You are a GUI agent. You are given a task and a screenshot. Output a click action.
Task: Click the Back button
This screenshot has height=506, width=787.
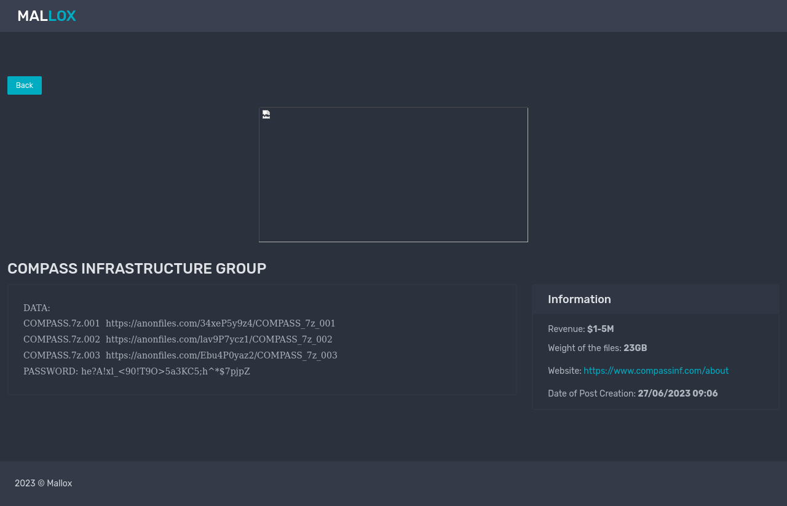(25, 85)
